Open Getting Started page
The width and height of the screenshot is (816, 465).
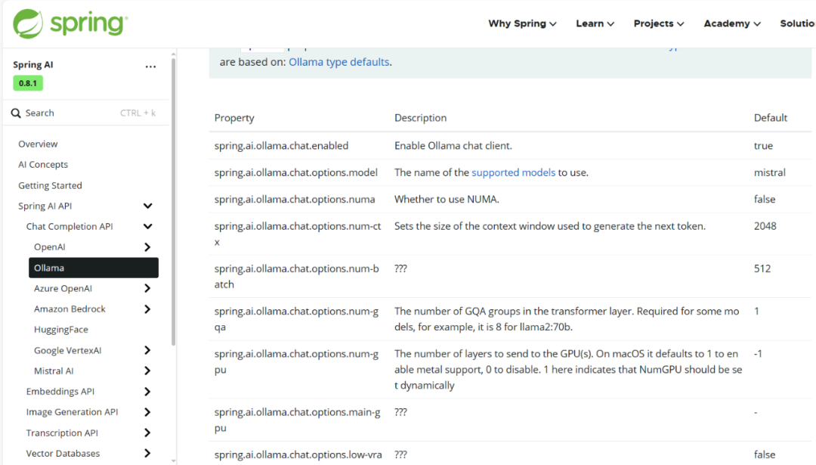tap(50, 185)
